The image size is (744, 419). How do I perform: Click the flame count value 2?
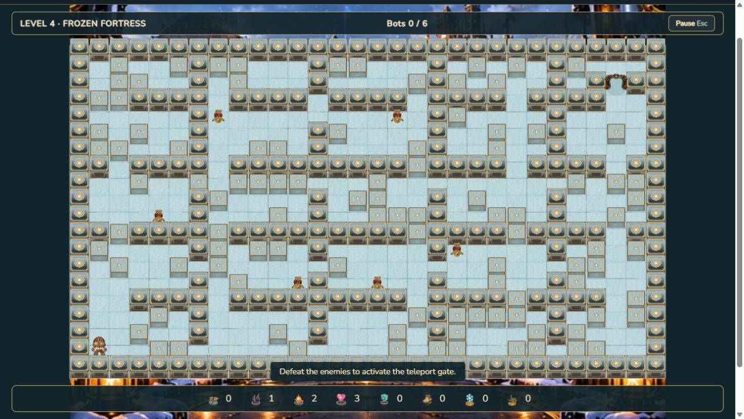pos(314,399)
